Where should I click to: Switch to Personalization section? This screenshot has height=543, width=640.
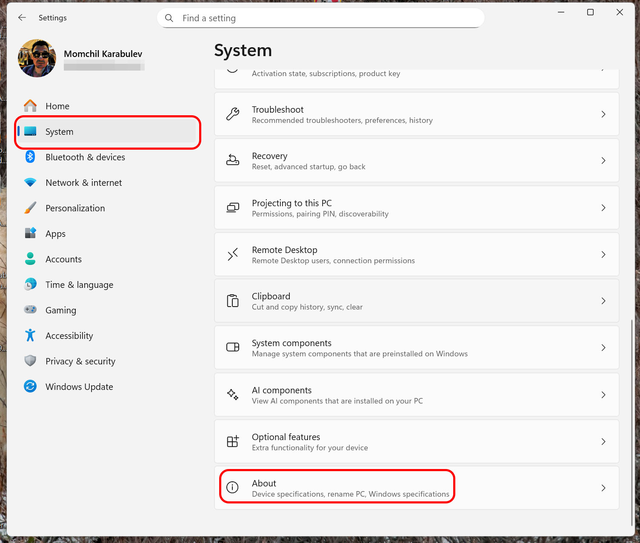point(75,208)
